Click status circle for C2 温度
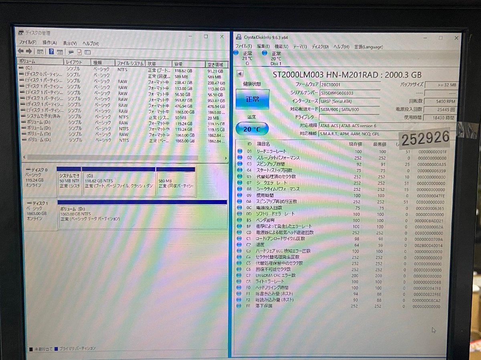Image resolution: width=481 pixels, height=360 pixels. point(240,244)
